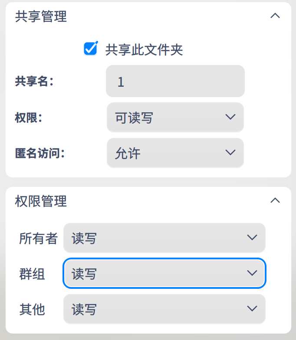Collapse the 共享管理 section chevron
Image resolution: width=296 pixels, height=340 pixels.
[275, 16]
